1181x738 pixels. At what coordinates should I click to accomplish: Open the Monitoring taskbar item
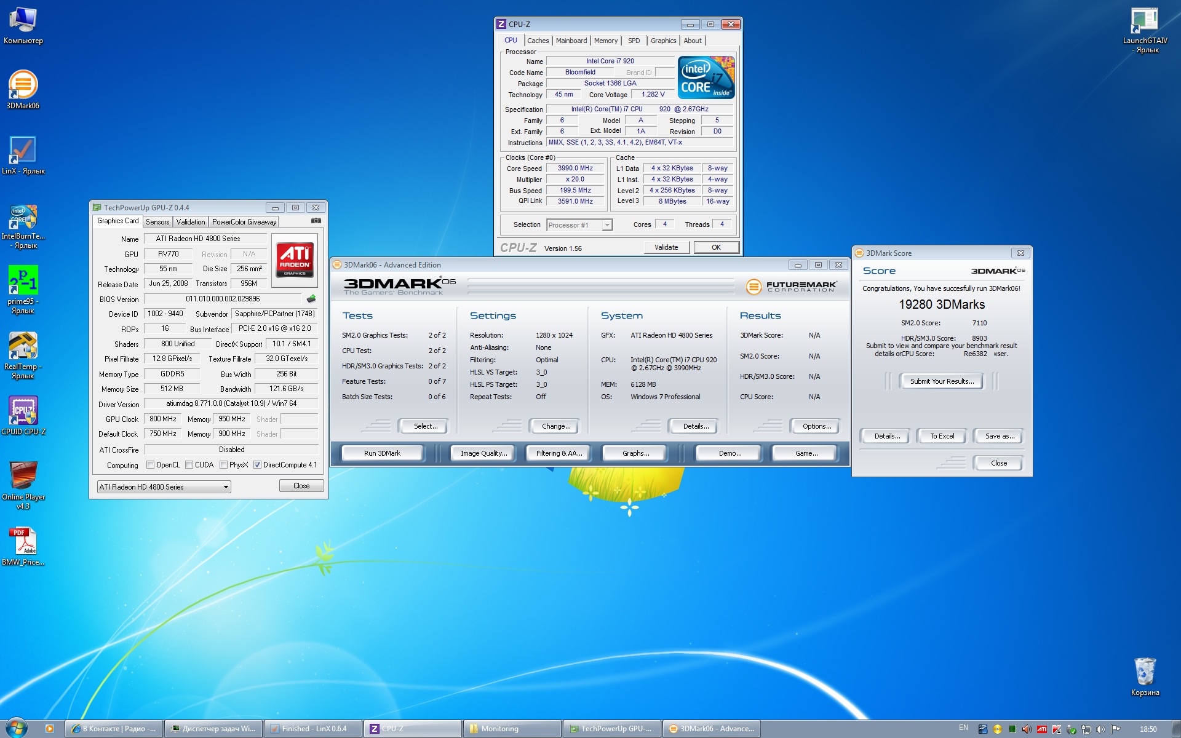pos(512,729)
